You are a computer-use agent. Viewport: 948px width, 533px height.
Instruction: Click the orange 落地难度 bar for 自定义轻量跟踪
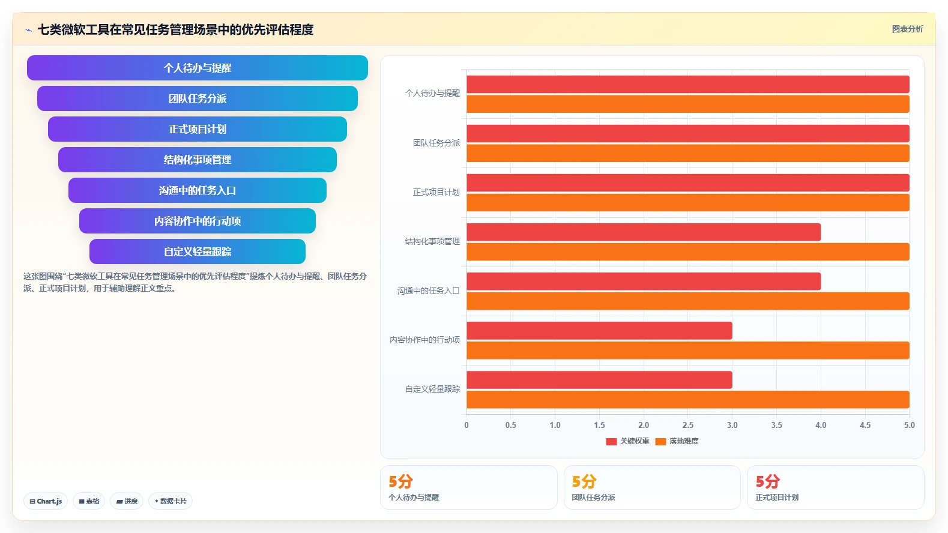pyautogui.click(x=688, y=399)
